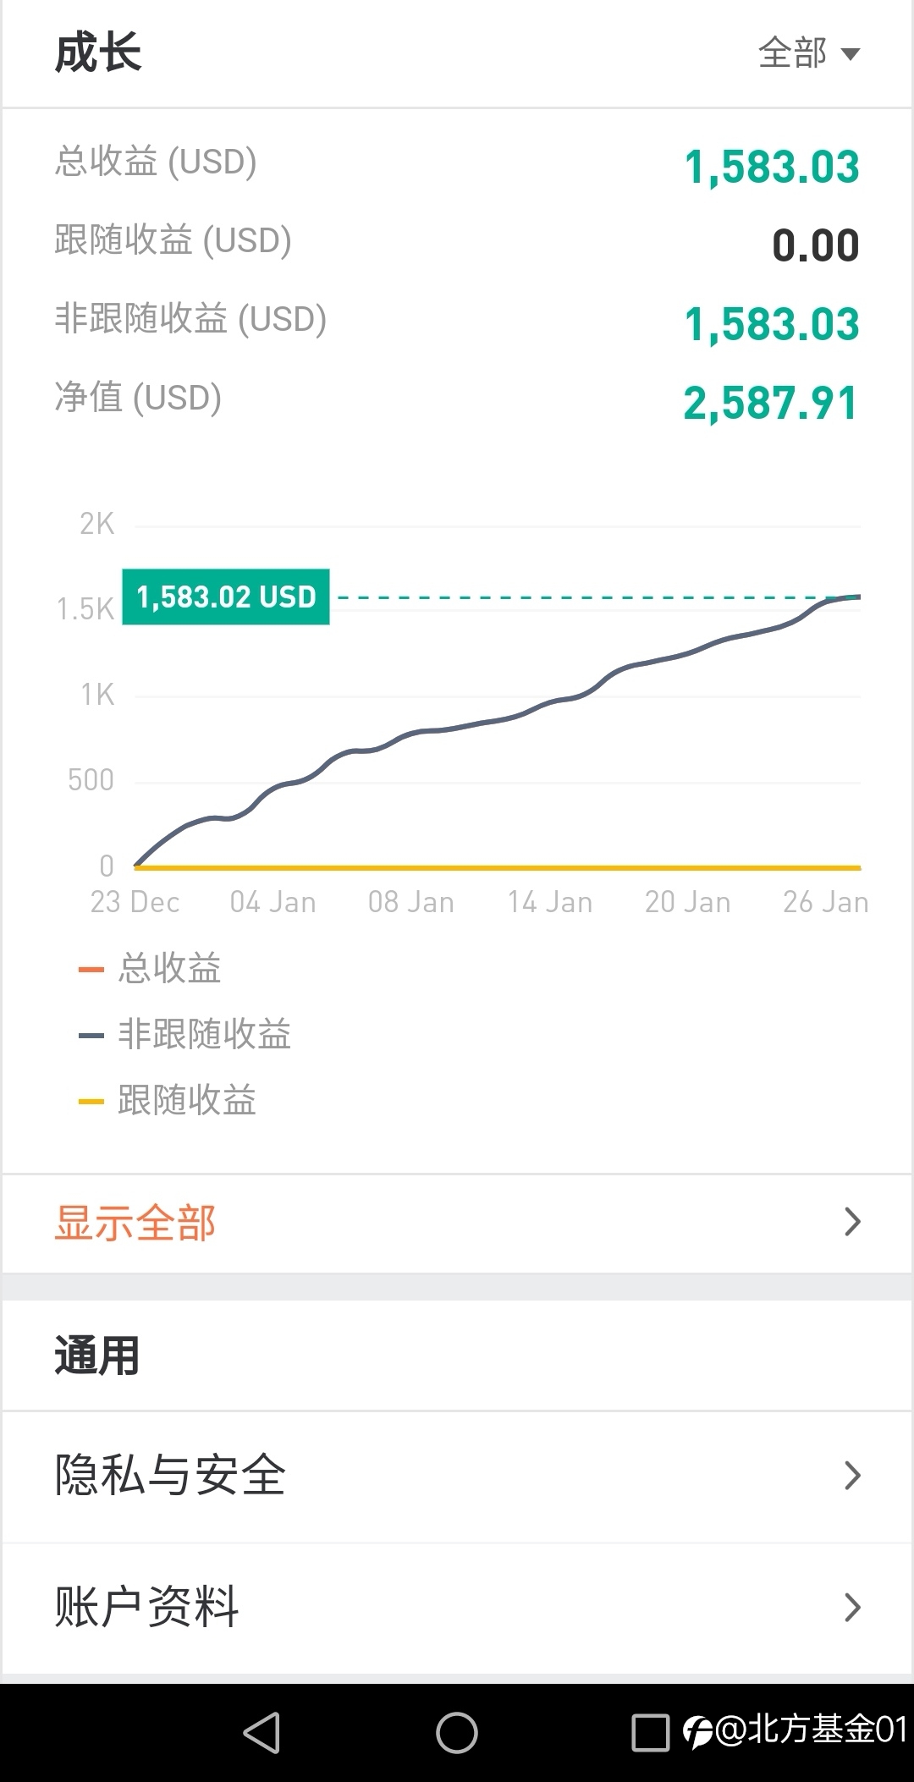Tap the 1,583.02 USD chart tooltip label
The image size is (914, 1782).
point(226,597)
